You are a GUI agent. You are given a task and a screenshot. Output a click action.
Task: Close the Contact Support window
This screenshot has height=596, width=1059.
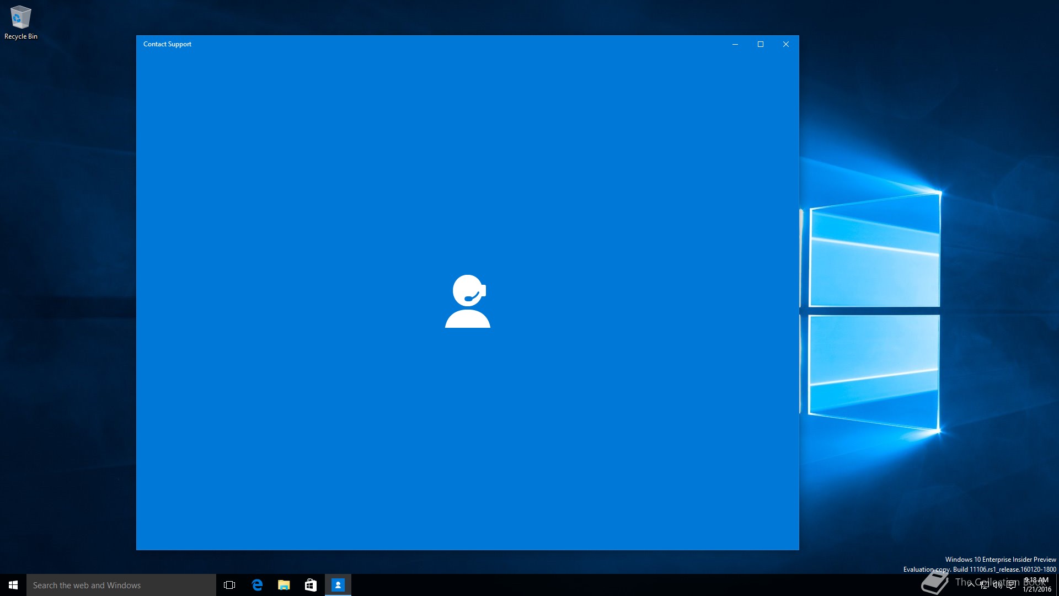coord(786,44)
